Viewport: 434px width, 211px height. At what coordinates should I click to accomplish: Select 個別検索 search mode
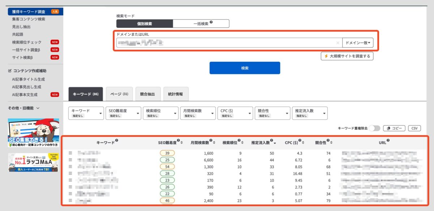(x=145, y=24)
